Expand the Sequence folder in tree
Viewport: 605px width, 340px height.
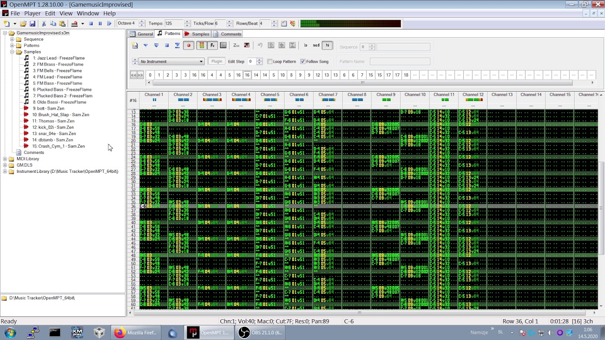click(12, 39)
